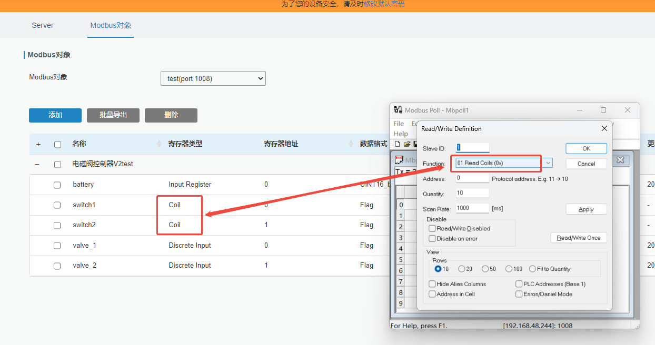Expand the Function dropdown in the dialog

coord(548,163)
